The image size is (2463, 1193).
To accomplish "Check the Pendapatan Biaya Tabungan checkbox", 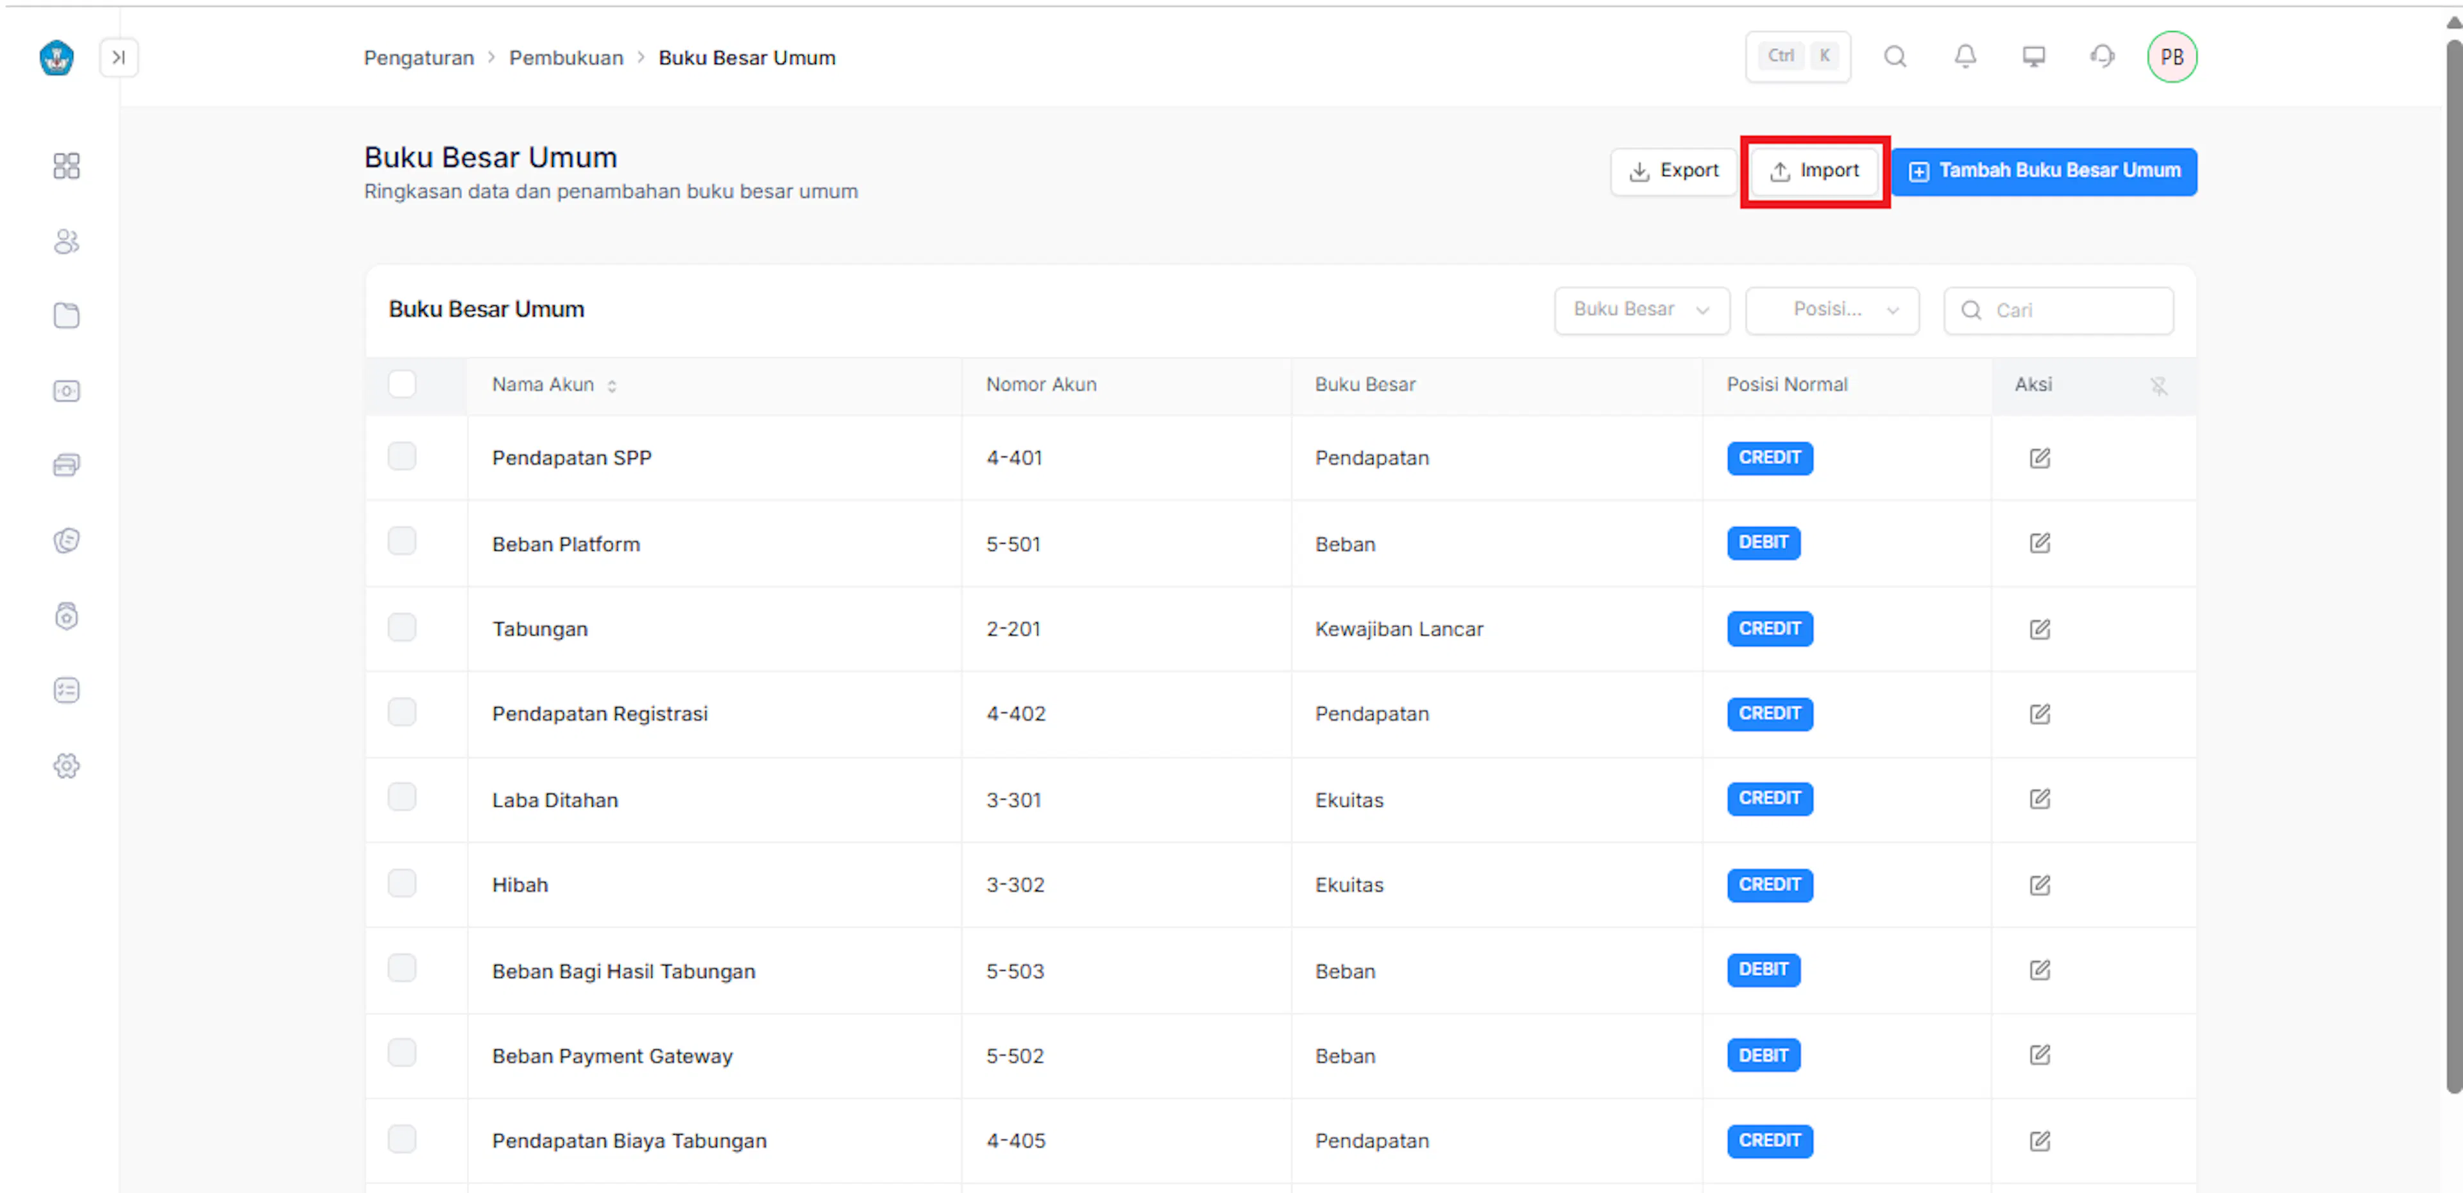I will [402, 1139].
